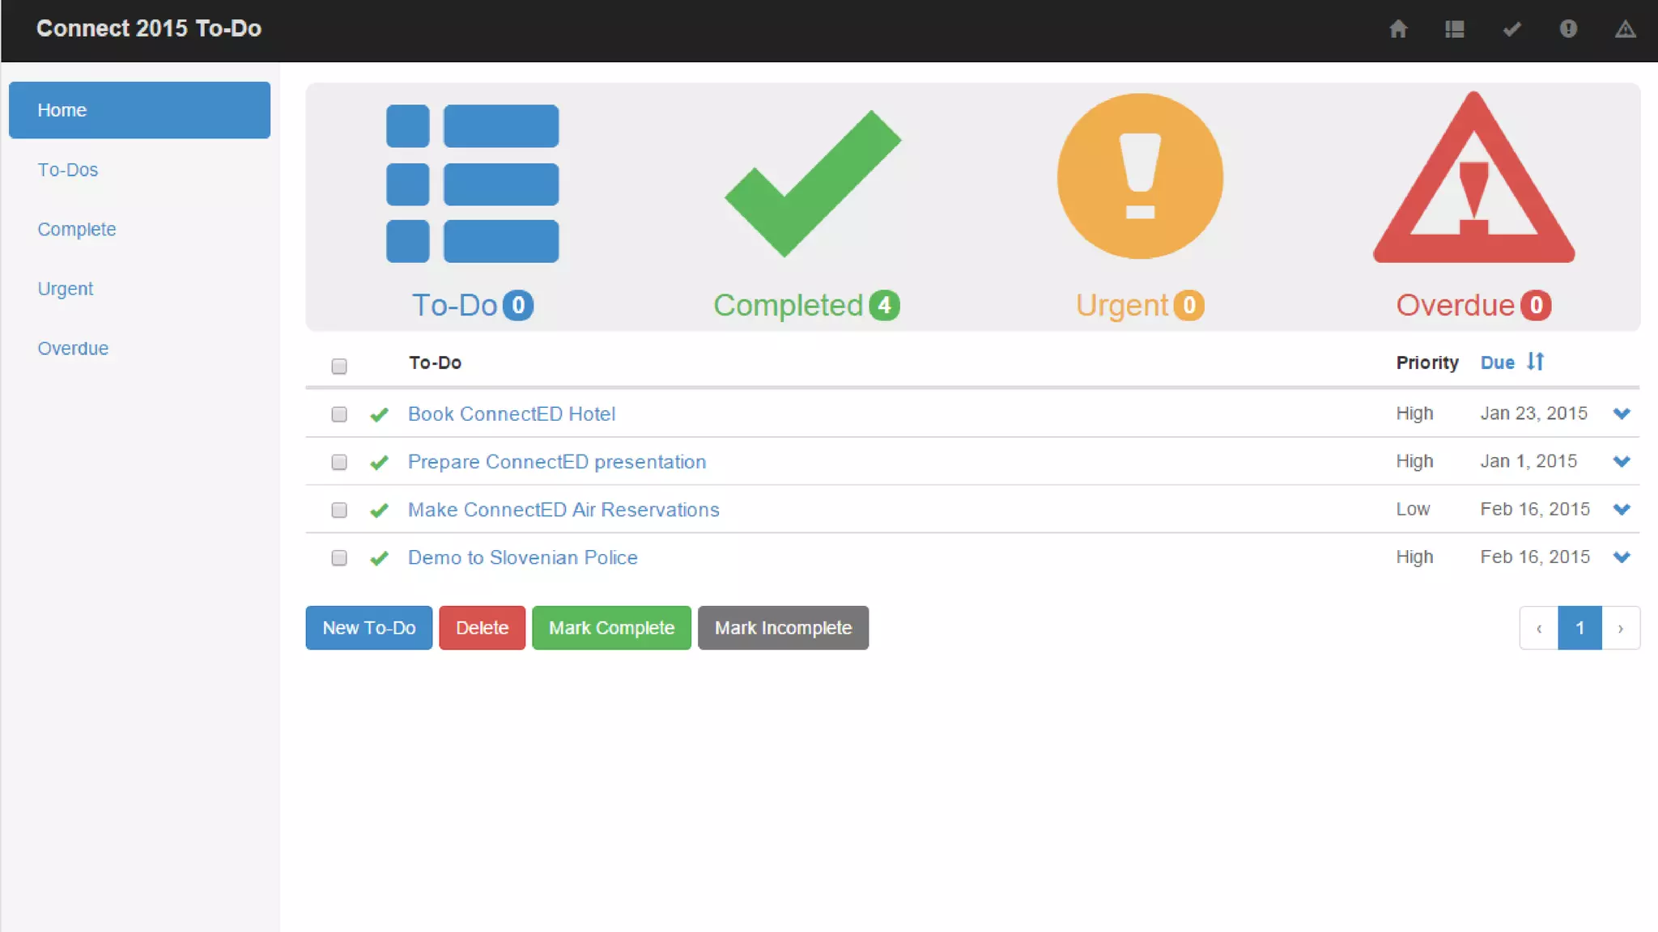Go to Overdue in the sidebar
This screenshot has width=1658, height=932.
point(73,349)
